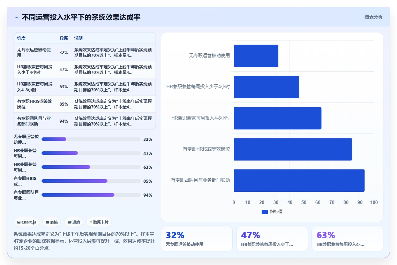The width and height of the screenshot is (397, 265).
Task: Click the HR兼职兼管每周投入少于4小时 chart bar
Action: pos(267,87)
